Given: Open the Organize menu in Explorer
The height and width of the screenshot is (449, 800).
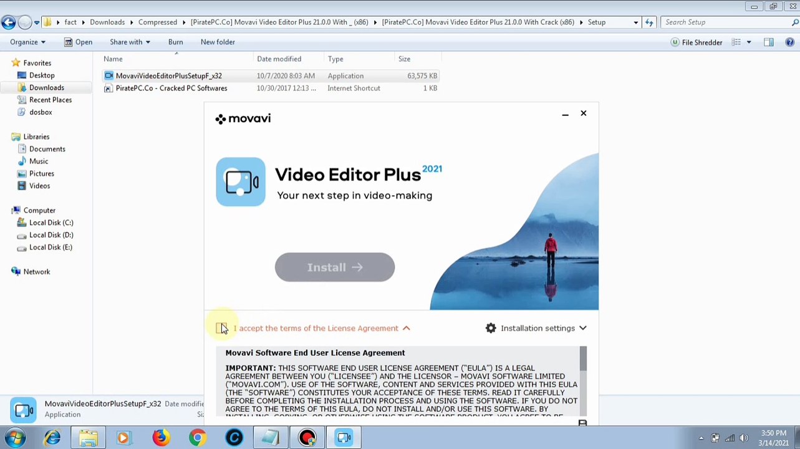Looking at the screenshot, I should (27, 42).
